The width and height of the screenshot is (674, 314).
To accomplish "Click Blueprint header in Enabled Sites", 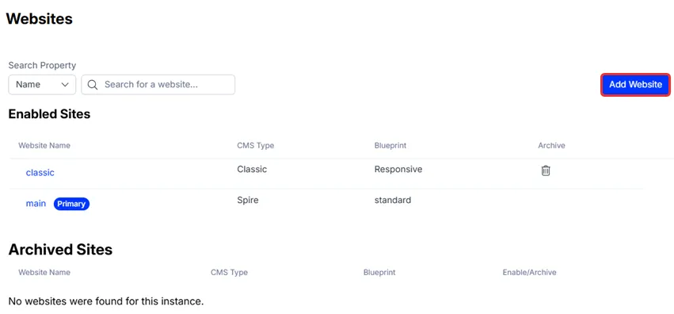I will coord(390,145).
